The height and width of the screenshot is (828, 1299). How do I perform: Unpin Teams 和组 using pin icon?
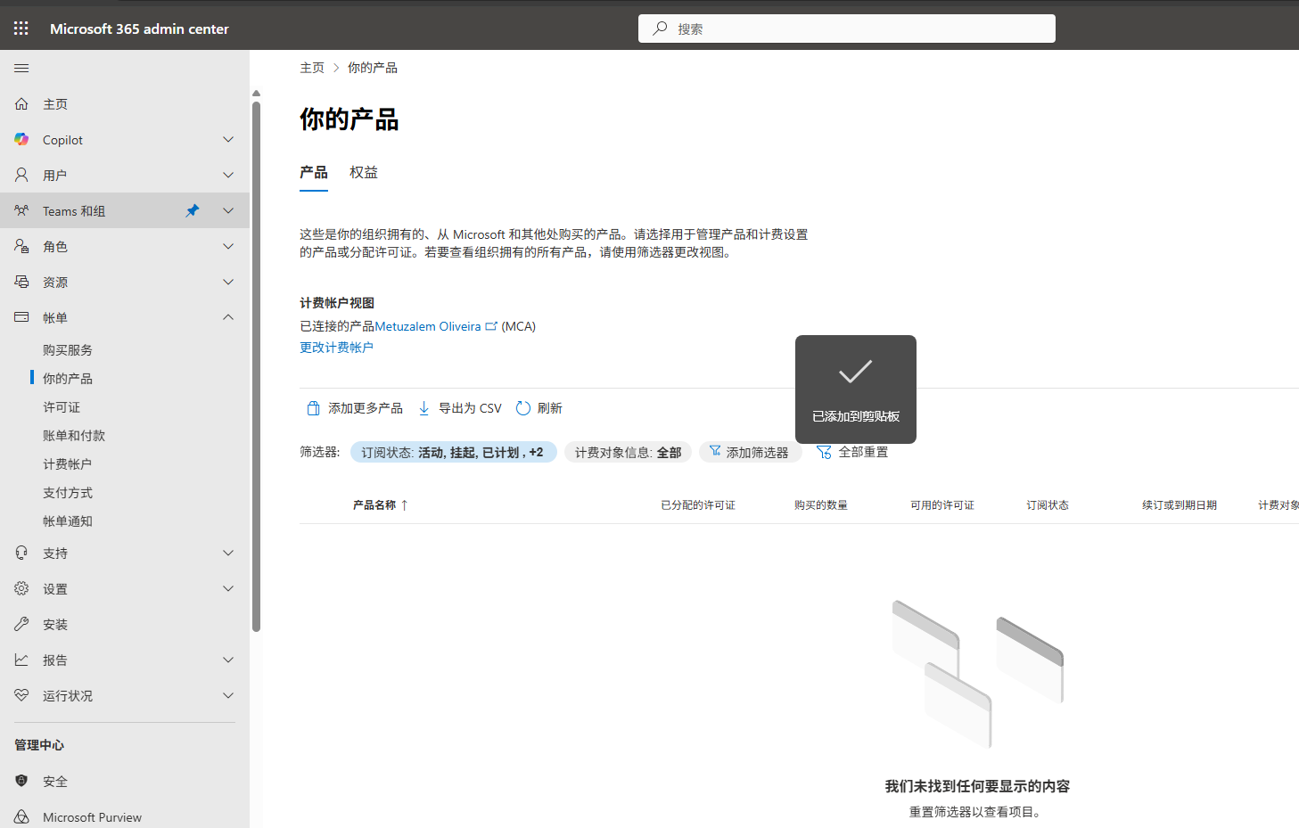193,211
